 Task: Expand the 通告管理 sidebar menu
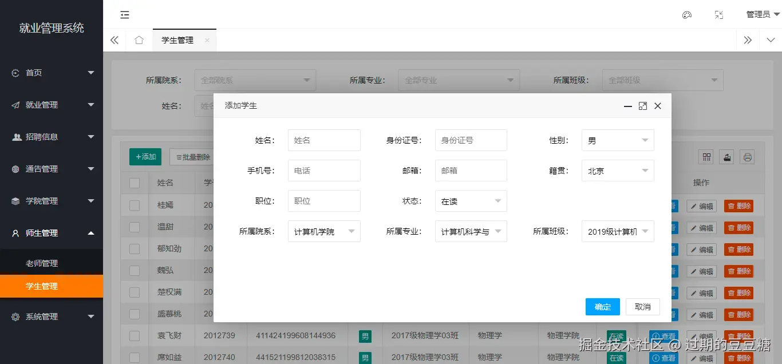coord(52,169)
